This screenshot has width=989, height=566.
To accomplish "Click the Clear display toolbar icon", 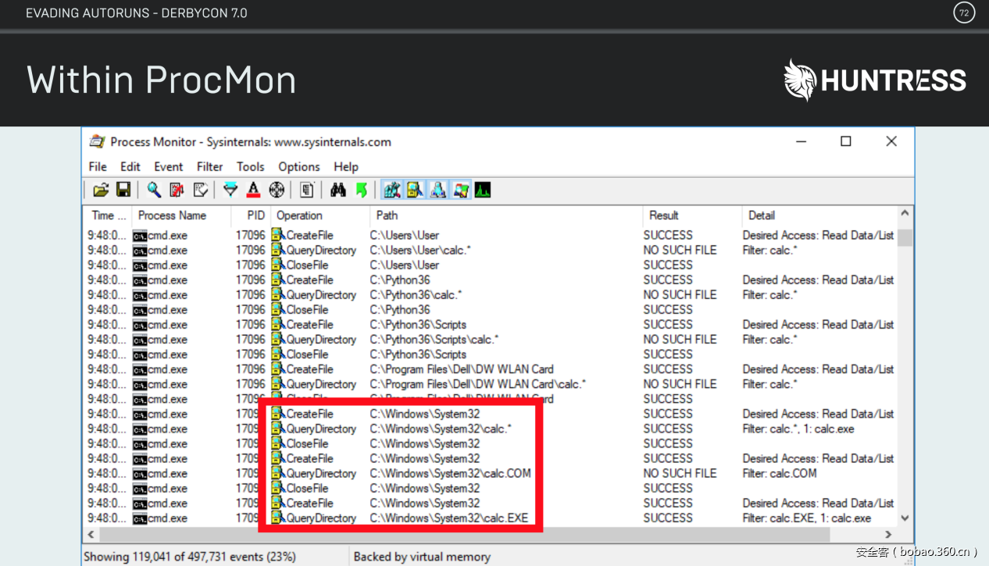I will pos(201,190).
